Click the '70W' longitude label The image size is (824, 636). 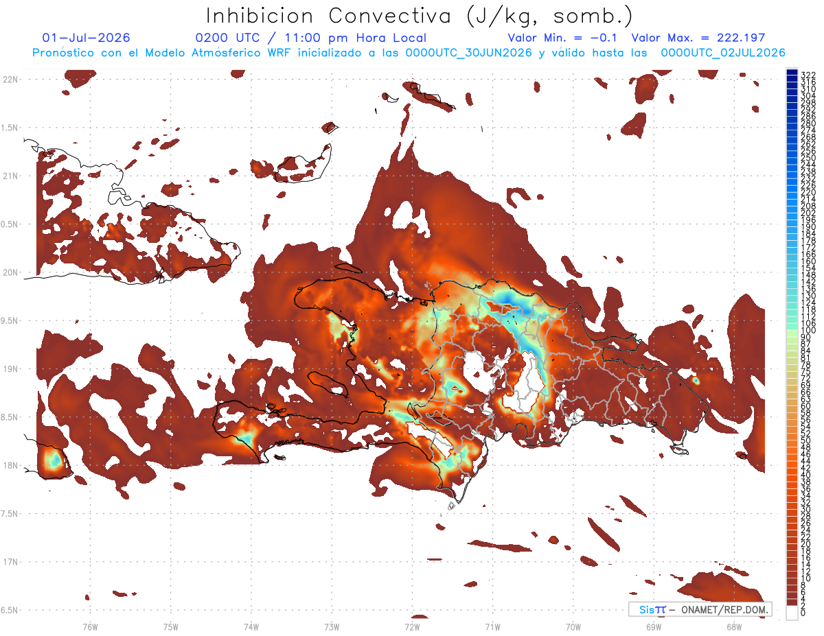click(573, 626)
